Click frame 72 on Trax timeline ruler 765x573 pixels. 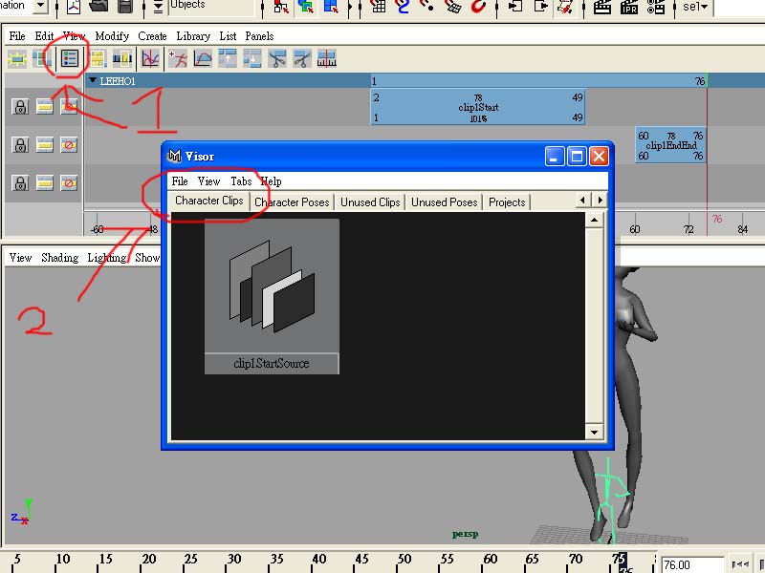point(688,228)
